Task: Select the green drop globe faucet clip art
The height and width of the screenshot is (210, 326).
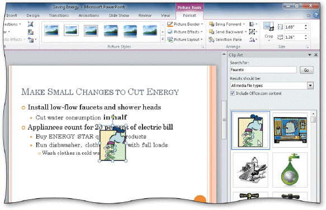Action: point(290,170)
